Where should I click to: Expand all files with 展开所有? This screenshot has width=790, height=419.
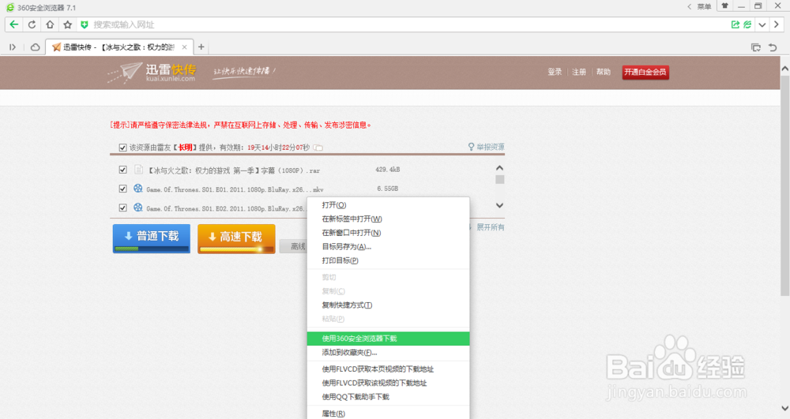click(x=491, y=227)
